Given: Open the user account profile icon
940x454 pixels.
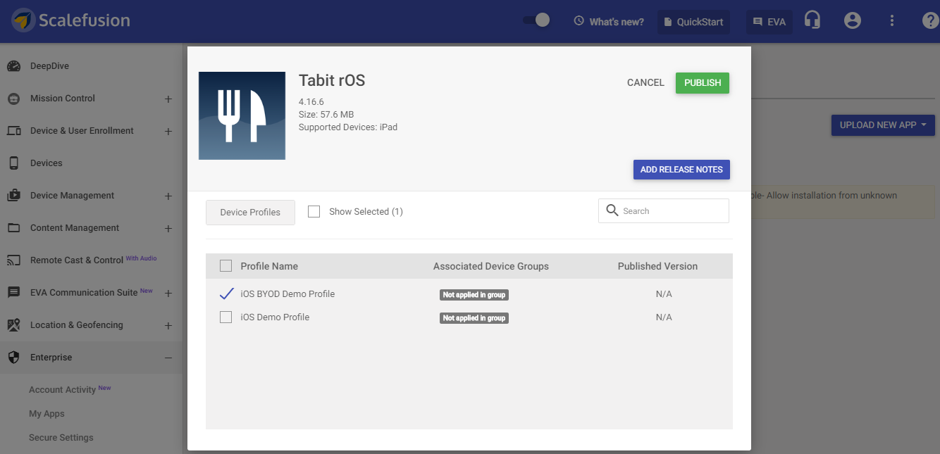Looking at the screenshot, I should coord(853,21).
